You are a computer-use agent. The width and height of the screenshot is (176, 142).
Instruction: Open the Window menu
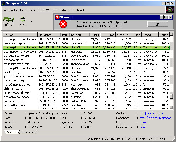(51, 10)
